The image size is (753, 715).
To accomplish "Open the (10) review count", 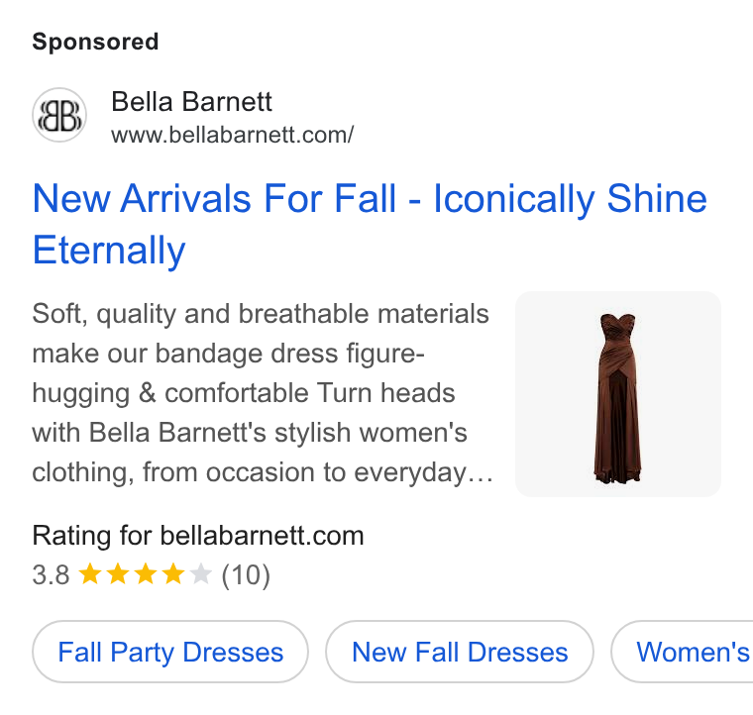I will [x=246, y=575].
